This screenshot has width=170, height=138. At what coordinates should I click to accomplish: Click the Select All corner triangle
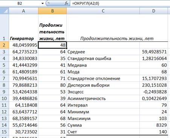(5, 11)
